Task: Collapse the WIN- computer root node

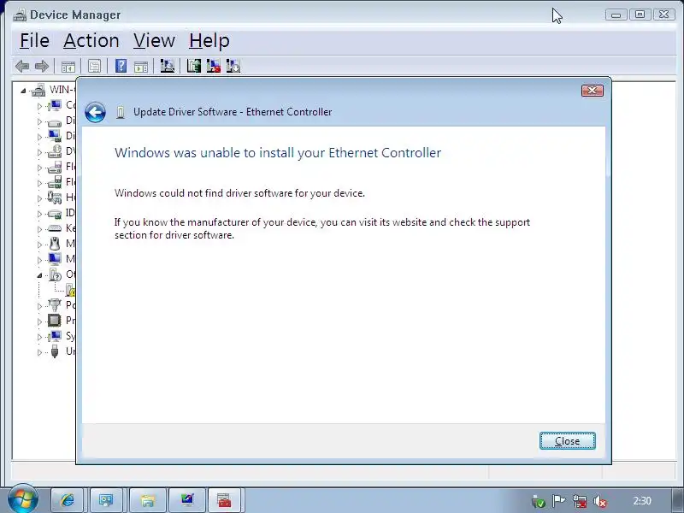Action: click(x=23, y=91)
